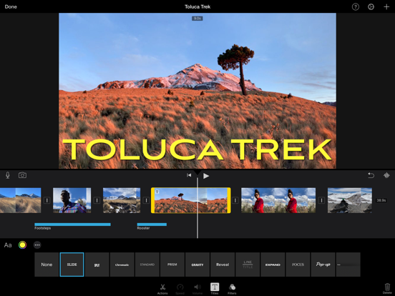The width and height of the screenshot is (395, 296).
Task: Open the camera icon to record
Action: coord(22,175)
